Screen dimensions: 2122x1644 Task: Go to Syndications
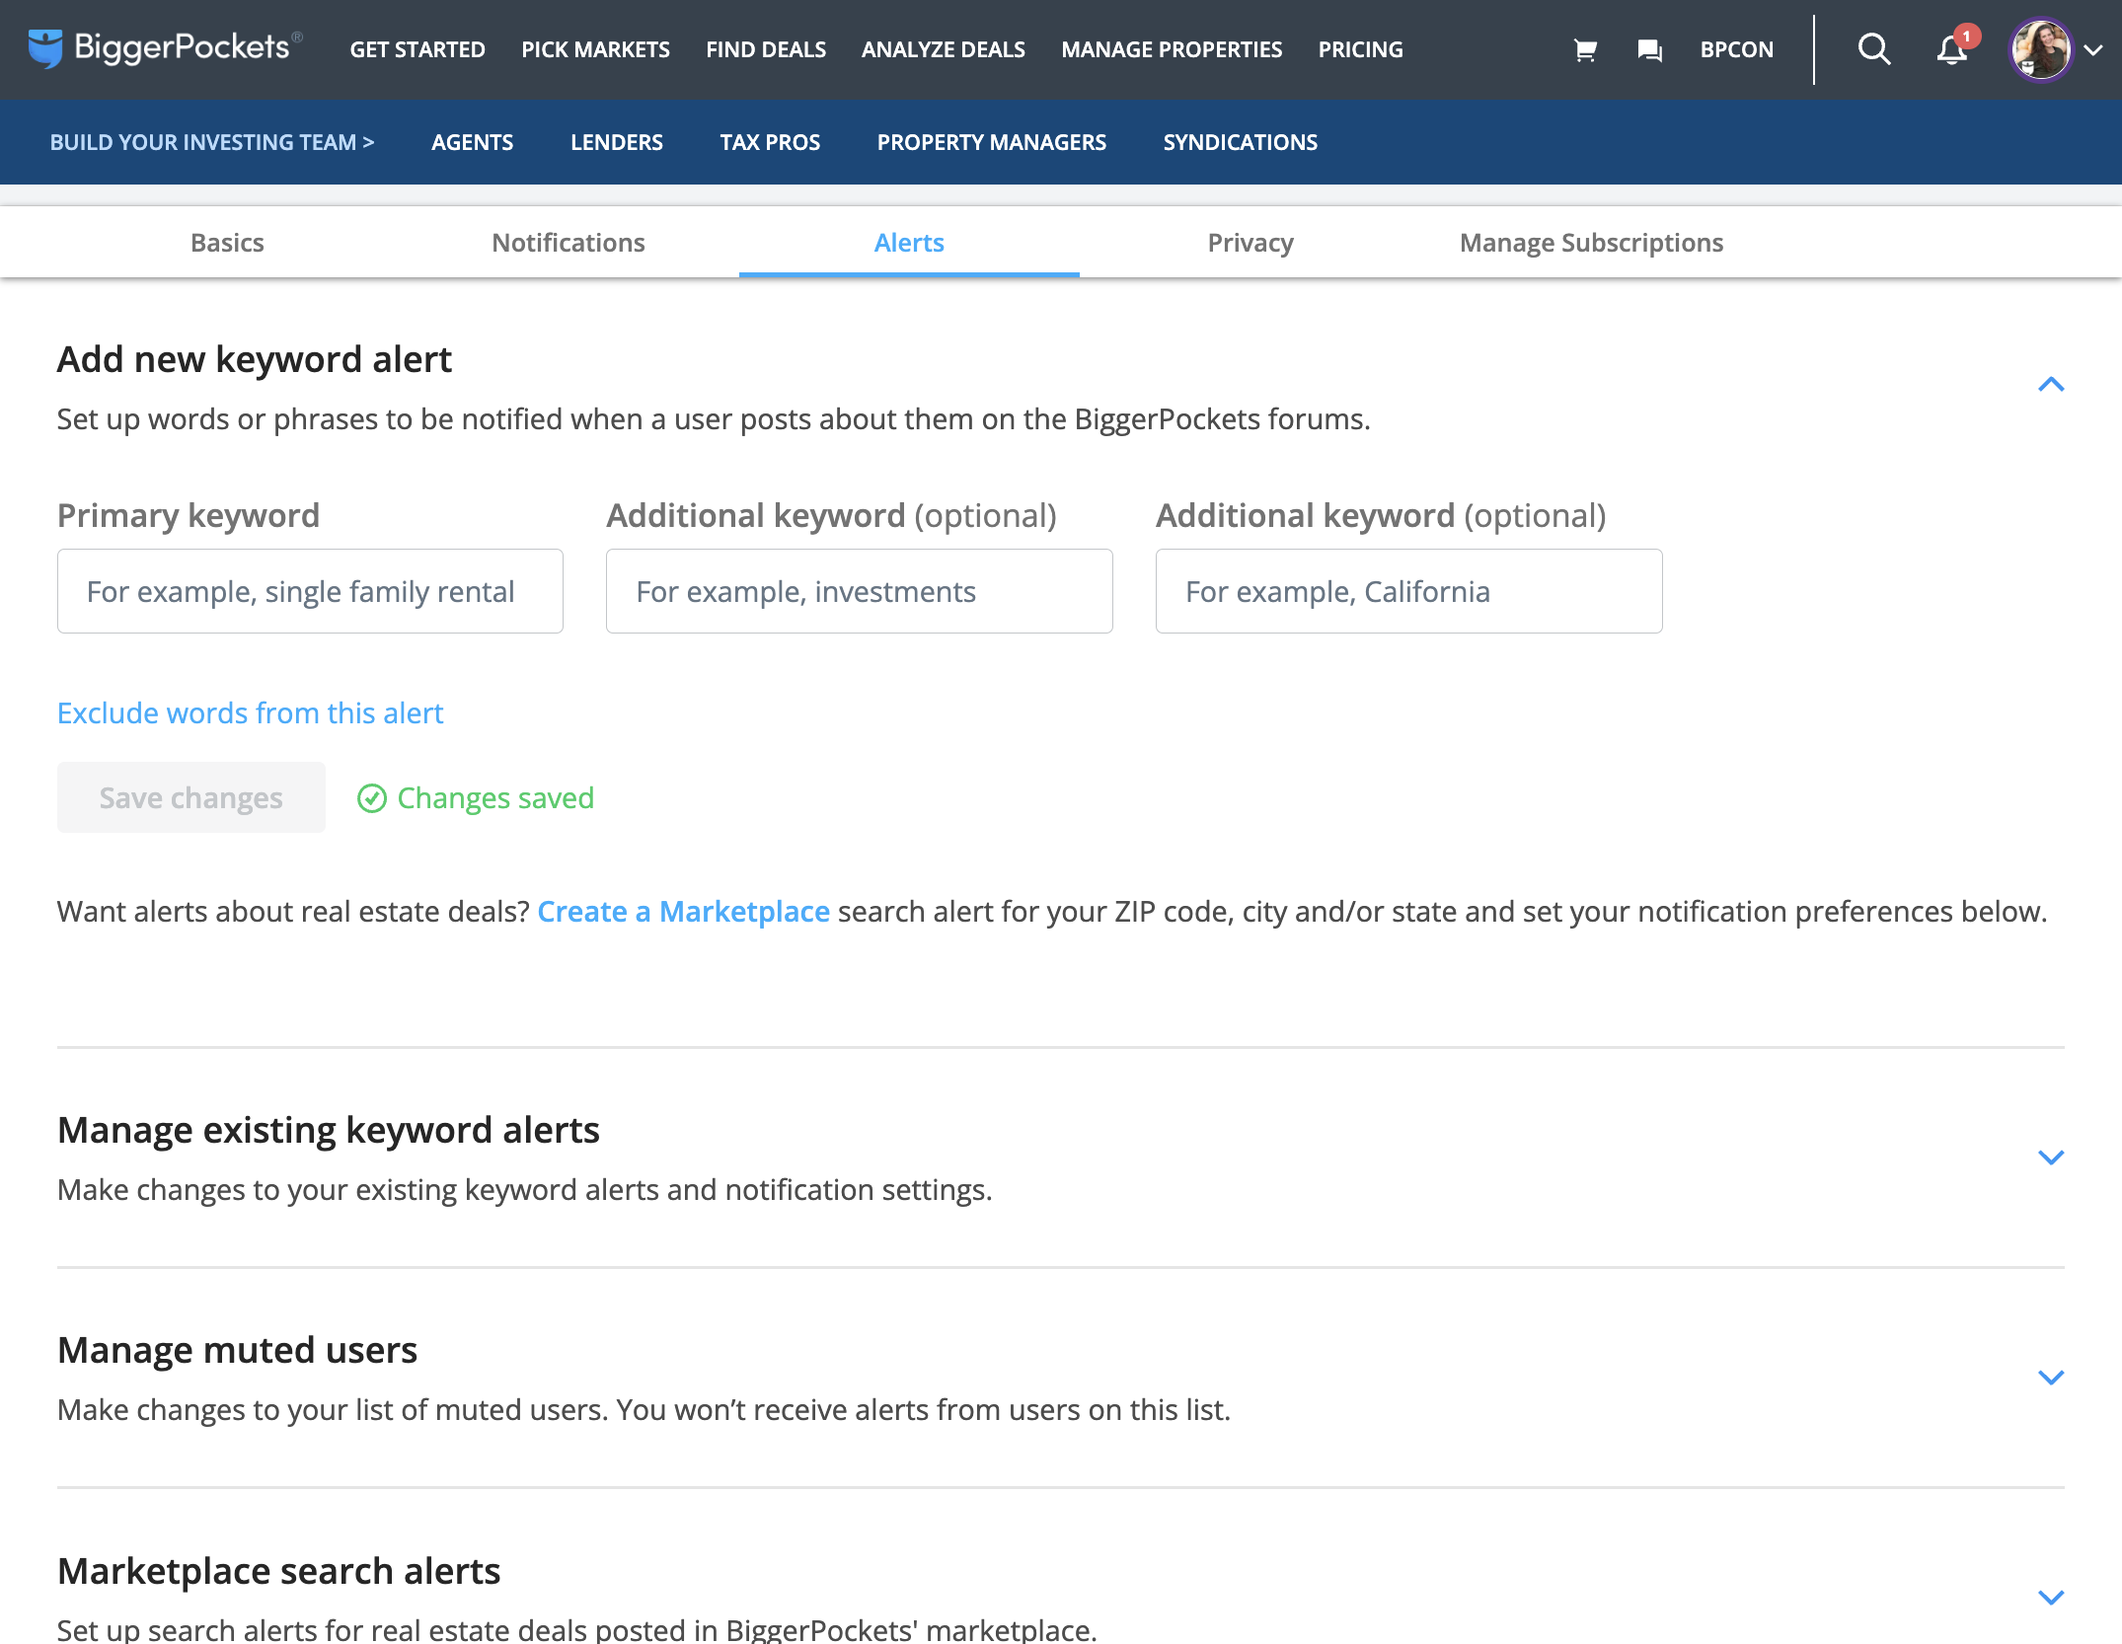click(x=1240, y=142)
